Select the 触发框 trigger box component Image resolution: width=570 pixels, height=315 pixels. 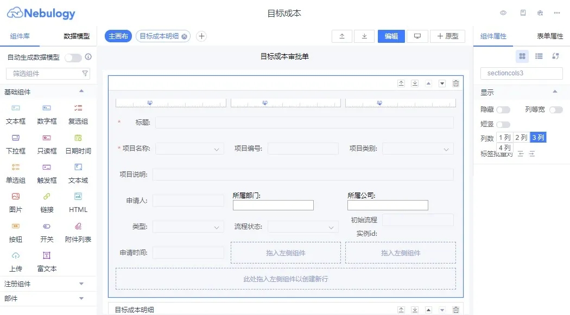point(47,174)
